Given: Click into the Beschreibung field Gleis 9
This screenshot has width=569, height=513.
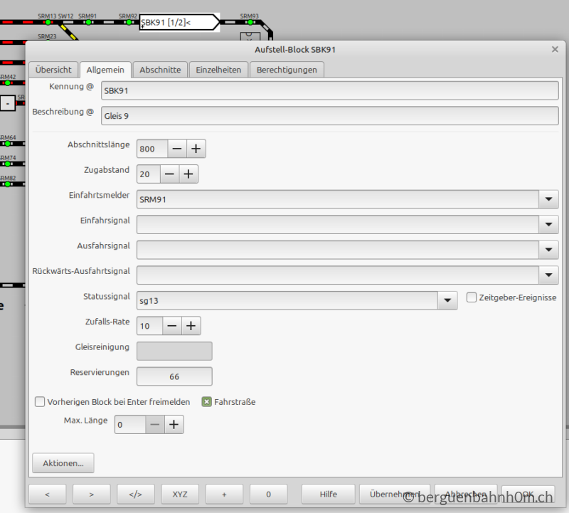Looking at the screenshot, I should click(x=329, y=116).
